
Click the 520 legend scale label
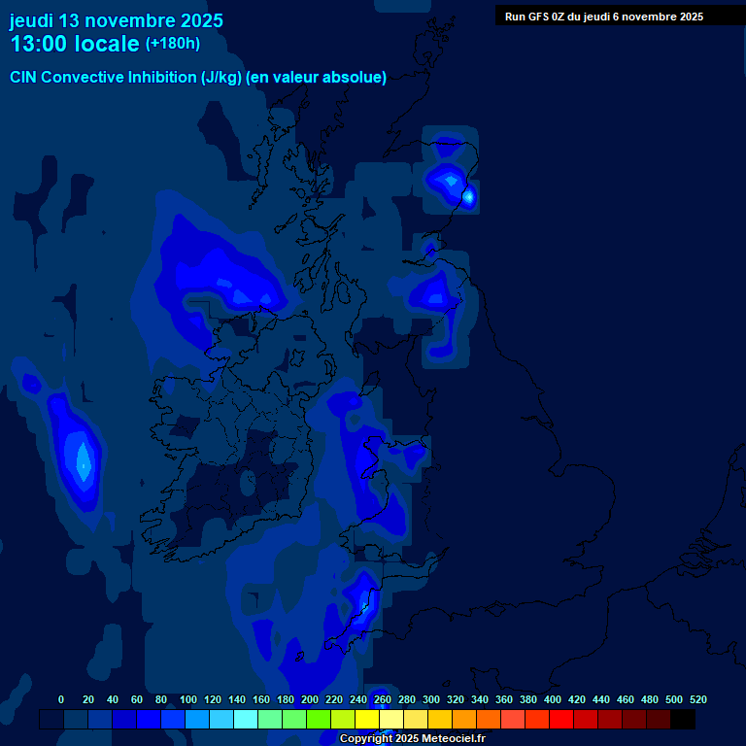[x=697, y=699]
